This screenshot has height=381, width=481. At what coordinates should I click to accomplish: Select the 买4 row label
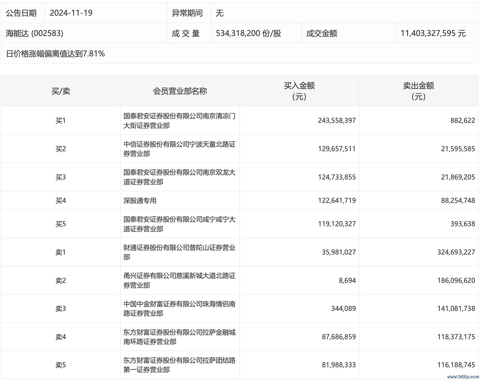pos(61,201)
